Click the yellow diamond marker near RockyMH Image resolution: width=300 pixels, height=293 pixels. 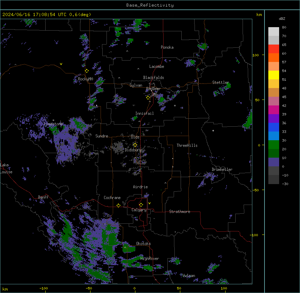coord(87,71)
